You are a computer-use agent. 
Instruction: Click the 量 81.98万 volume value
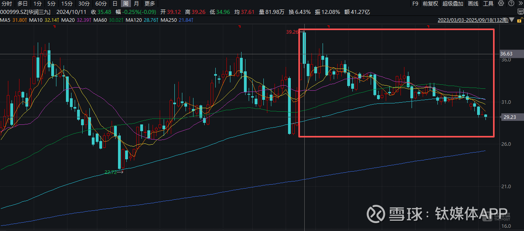click(x=273, y=12)
